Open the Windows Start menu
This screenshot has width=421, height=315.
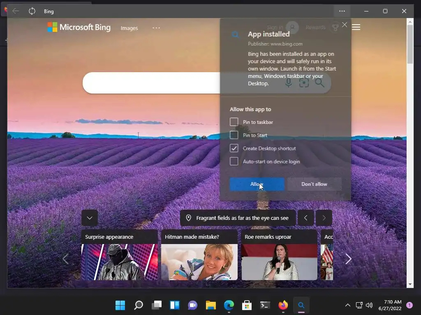click(x=120, y=305)
